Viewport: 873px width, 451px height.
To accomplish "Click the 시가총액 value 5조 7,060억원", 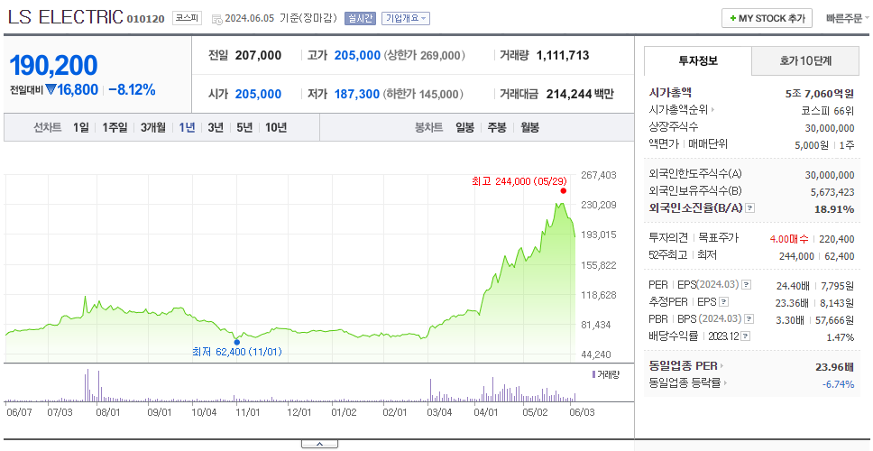I will [820, 94].
